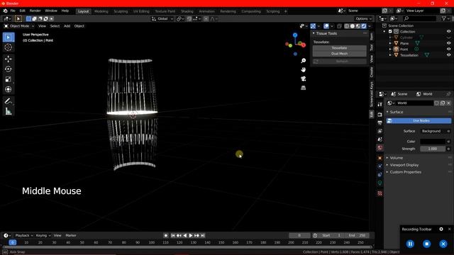Open the World properties tab icon

(380, 148)
